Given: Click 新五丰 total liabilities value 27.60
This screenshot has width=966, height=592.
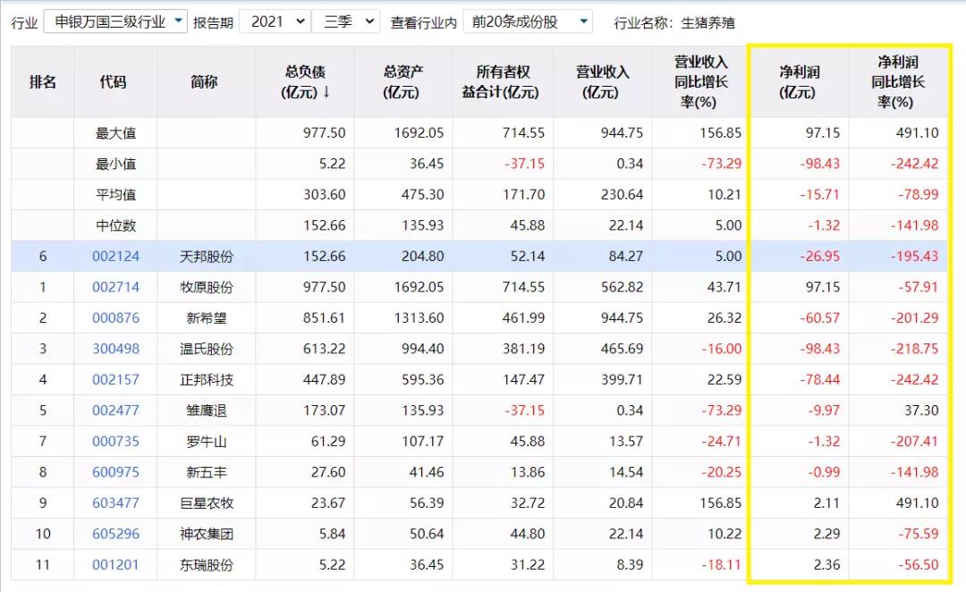Looking at the screenshot, I should 327,472.
